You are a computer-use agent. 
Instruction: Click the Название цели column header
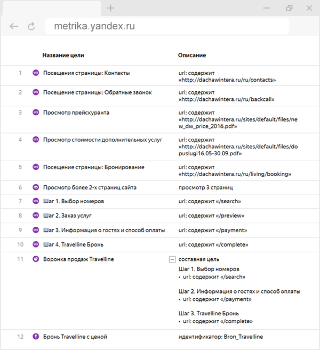(63, 55)
